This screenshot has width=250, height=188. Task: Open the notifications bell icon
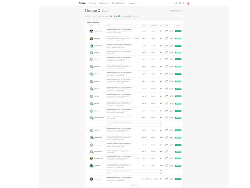176,3
